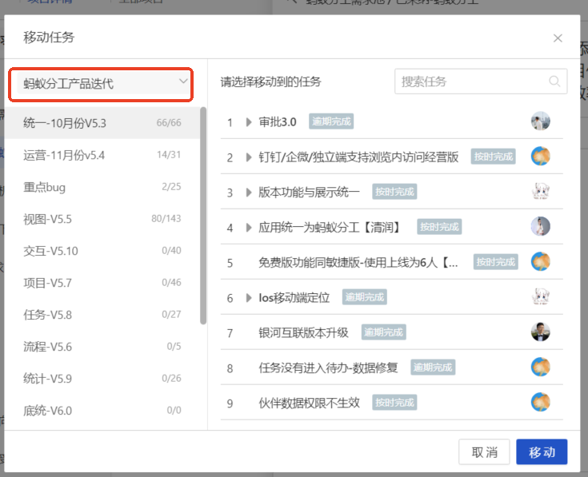
Task: Expand the 审批3.0 task
Action: pos(248,122)
